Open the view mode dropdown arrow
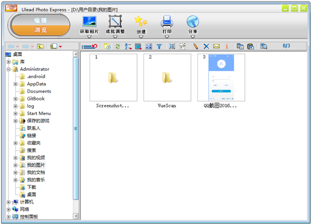Screen dimensions: 311x224 coord(60,47)
